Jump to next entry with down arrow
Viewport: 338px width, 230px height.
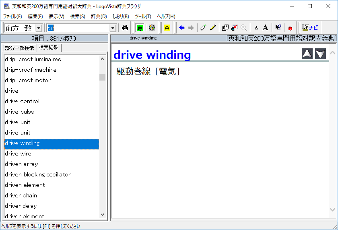pyautogui.click(x=320, y=54)
